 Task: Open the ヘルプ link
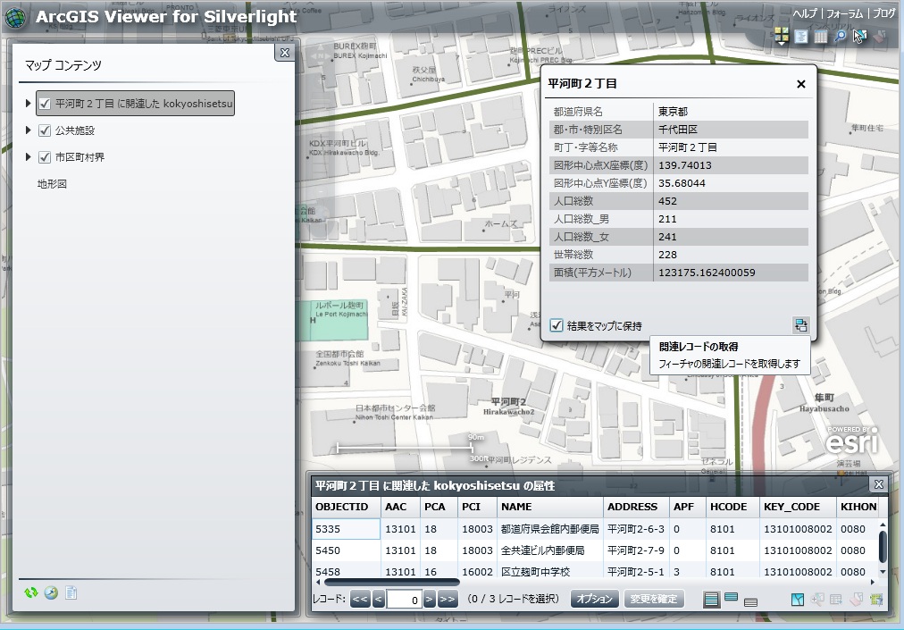coord(805,13)
